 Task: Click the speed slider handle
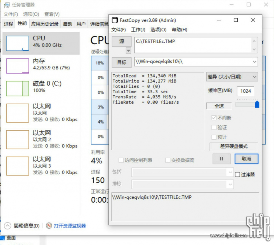(x=257, y=104)
